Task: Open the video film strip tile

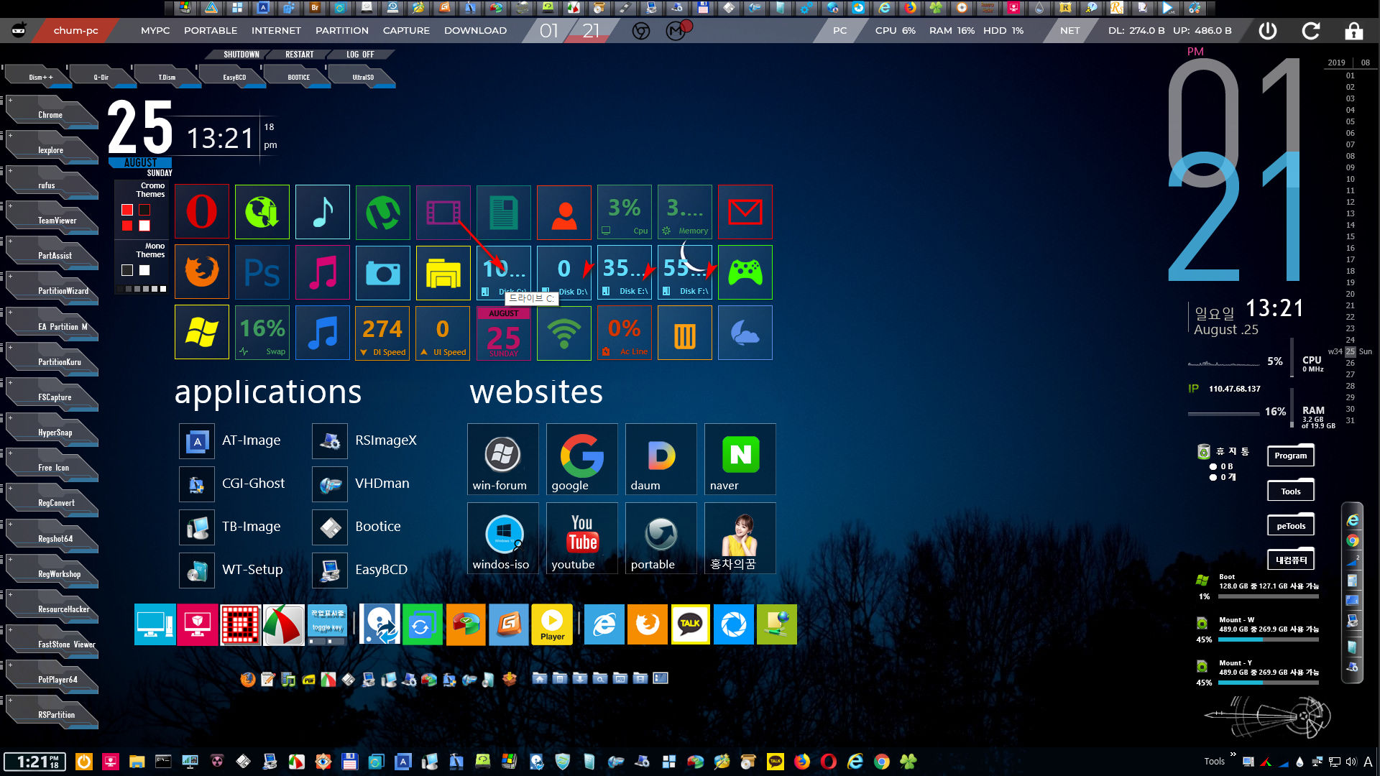Action: click(x=443, y=212)
